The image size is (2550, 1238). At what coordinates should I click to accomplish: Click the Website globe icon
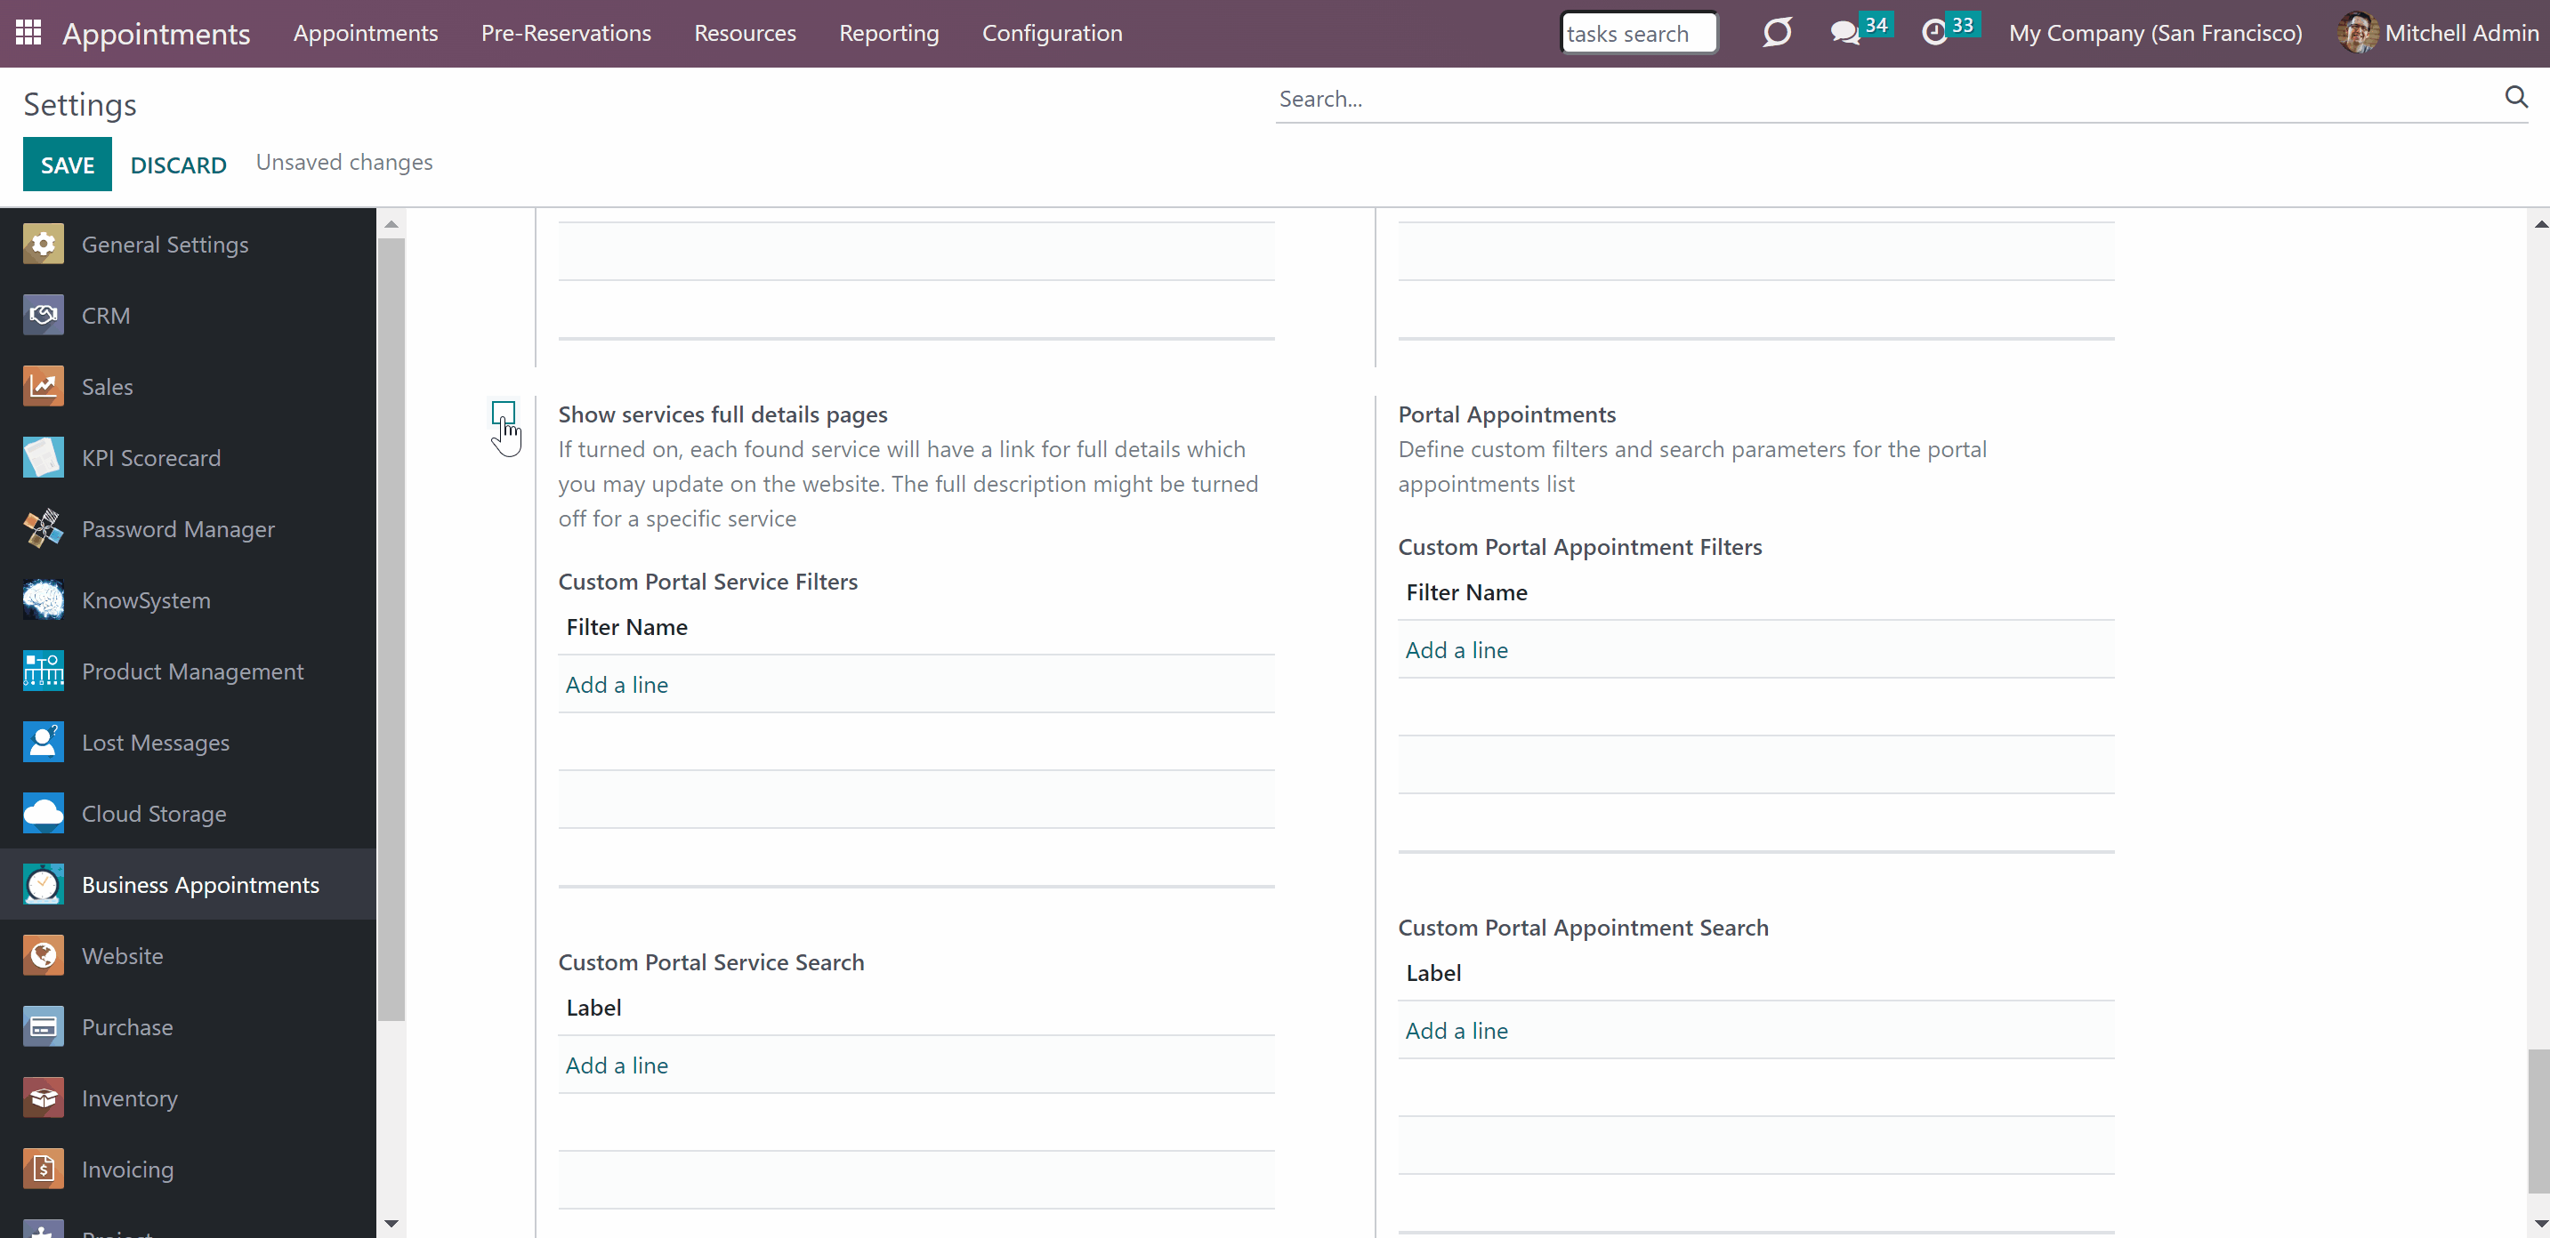44,956
